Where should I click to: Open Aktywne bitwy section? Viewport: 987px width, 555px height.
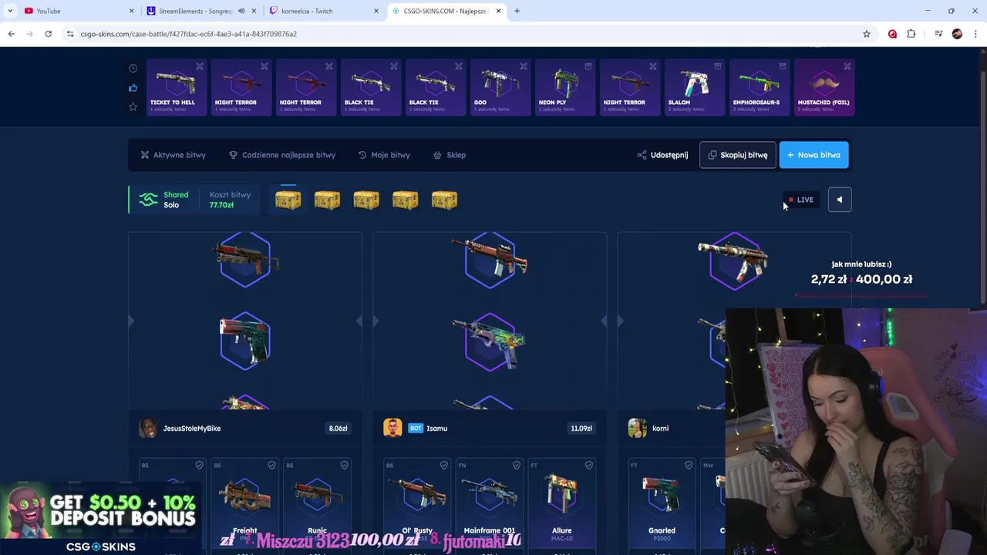pos(173,155)
